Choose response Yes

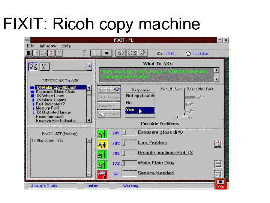pyautogui.click(x=140, y=110)
